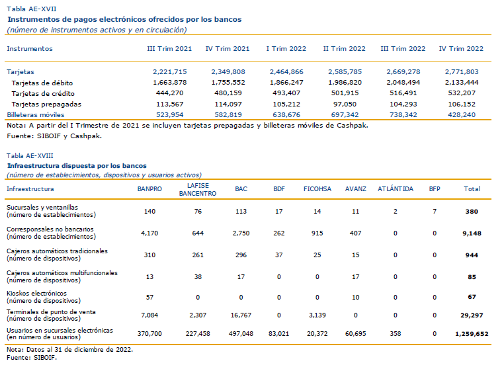Click BANPRO corresponsales value 4,170
This screenshot has width=504, height=369.
tap(149, 233)
